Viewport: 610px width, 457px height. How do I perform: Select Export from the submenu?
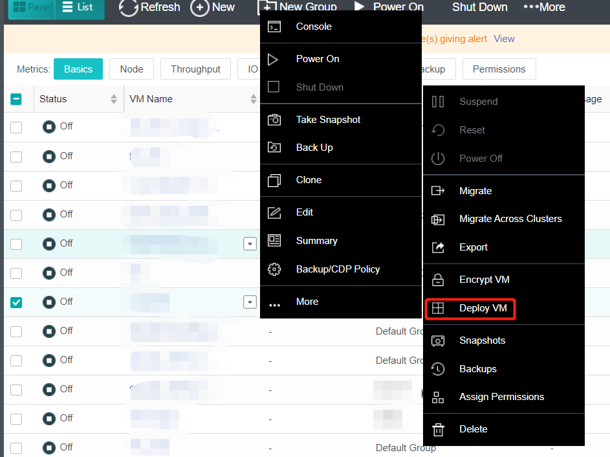click(x=474, y=247)
